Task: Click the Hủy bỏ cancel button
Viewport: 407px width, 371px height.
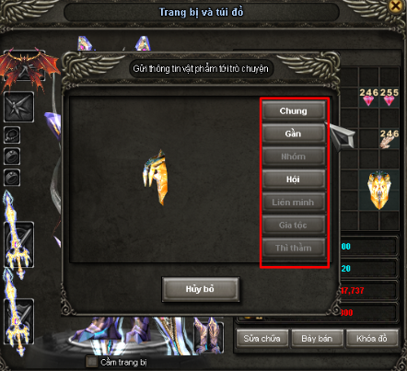Action: (201, 289)
